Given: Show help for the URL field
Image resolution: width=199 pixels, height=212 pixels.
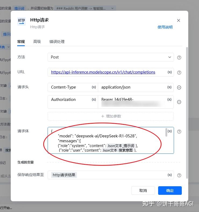Looking at the screenshot, I should (x=179, y=72).
